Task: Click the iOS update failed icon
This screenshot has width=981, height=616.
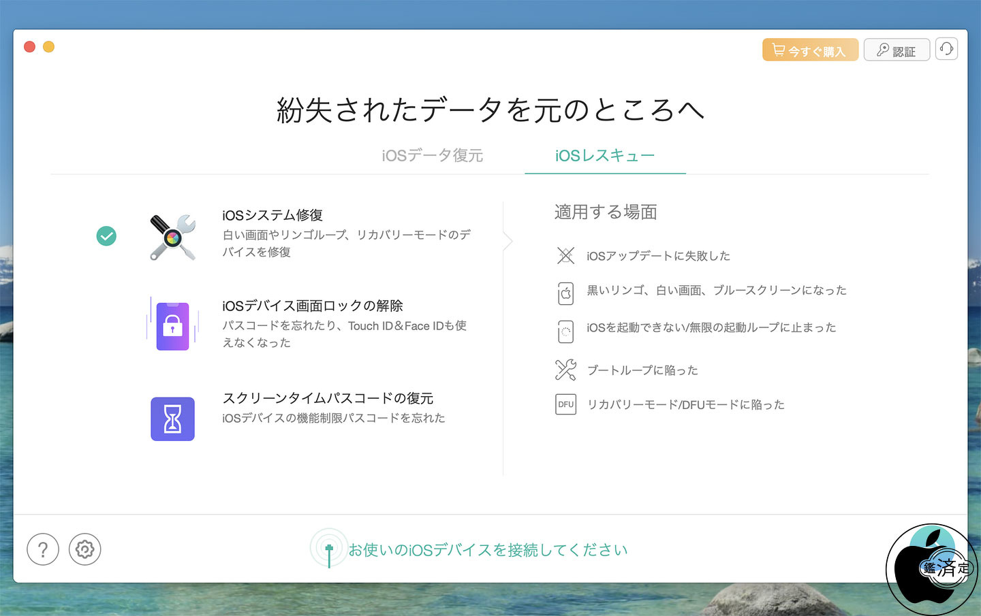Action: coord(565,256)
